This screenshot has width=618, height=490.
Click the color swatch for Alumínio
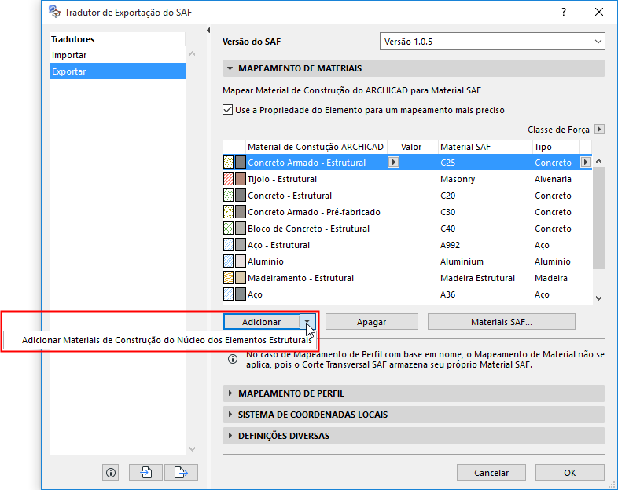241,261
